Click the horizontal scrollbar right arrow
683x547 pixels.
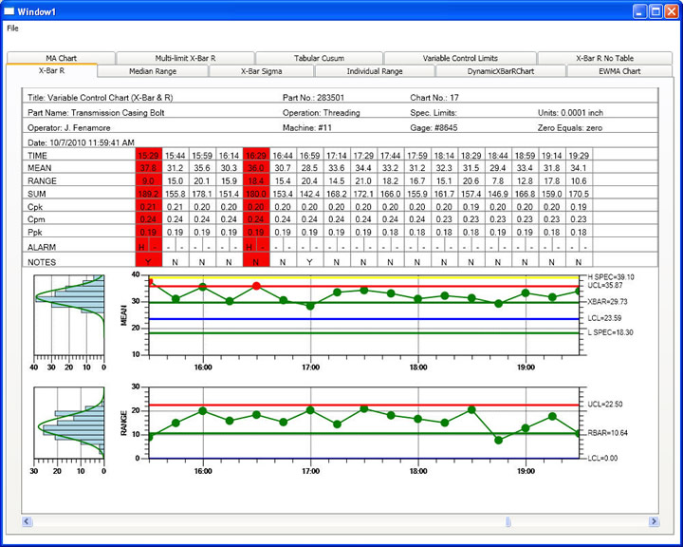click(x=654, y=521)
